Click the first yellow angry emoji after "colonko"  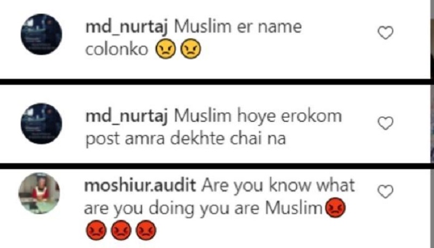point(165,49)
